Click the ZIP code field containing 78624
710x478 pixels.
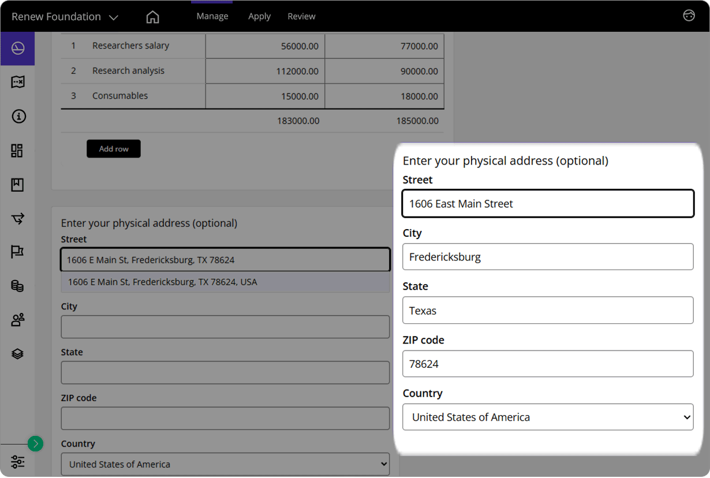548,364
